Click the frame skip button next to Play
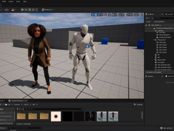This screenshot has height=131, width=174. pyautogui.click(x=26, y=10)
